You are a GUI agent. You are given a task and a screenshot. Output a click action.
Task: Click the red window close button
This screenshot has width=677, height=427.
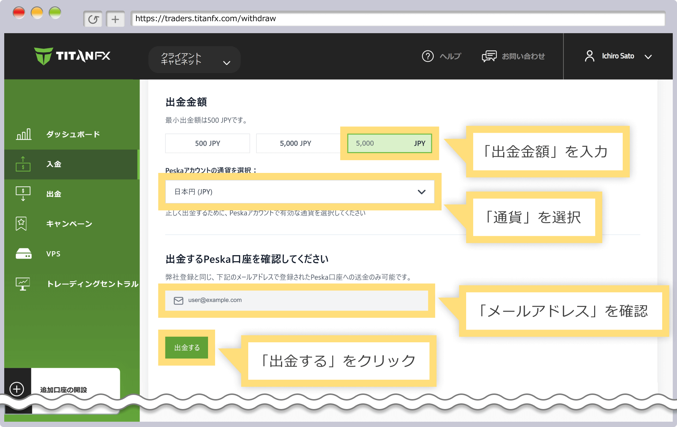click(x=19, y=13)
